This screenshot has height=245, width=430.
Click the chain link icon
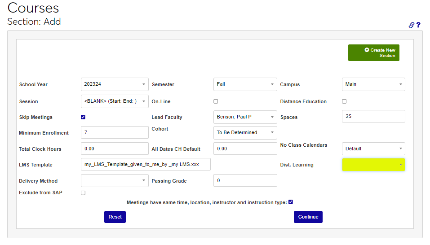411,25
